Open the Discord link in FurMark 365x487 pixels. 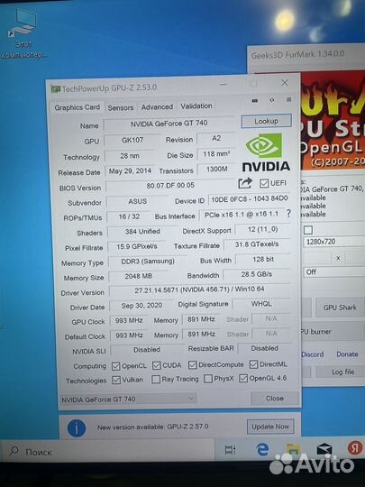[312, 354]
